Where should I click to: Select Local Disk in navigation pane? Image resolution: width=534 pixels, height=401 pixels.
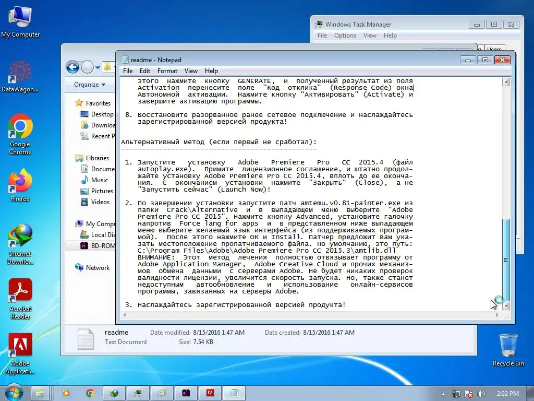coord(98,234)
